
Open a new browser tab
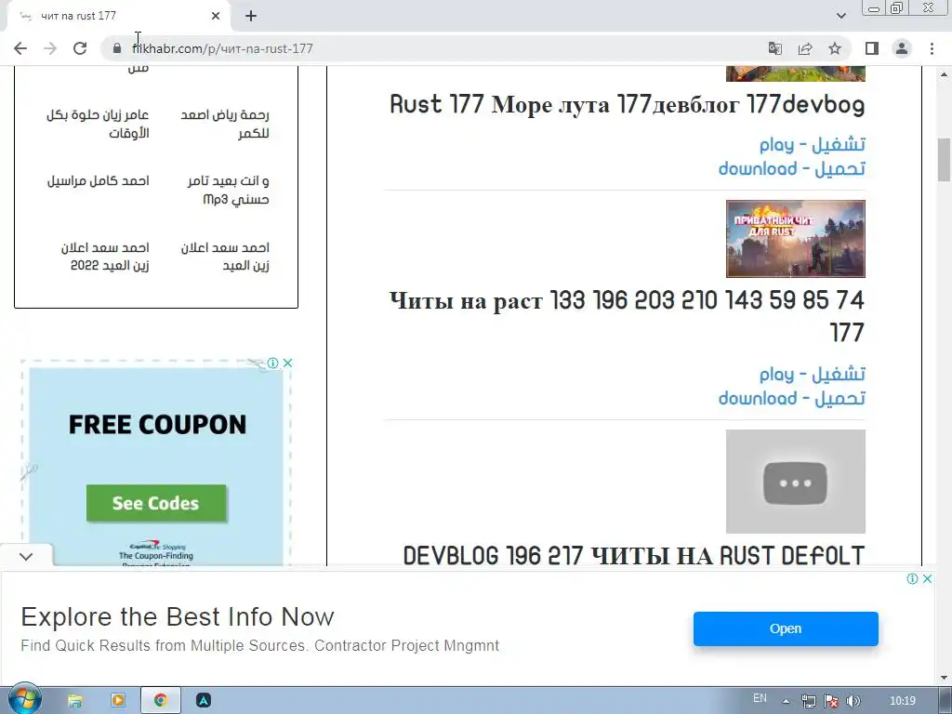pos(251,16)
